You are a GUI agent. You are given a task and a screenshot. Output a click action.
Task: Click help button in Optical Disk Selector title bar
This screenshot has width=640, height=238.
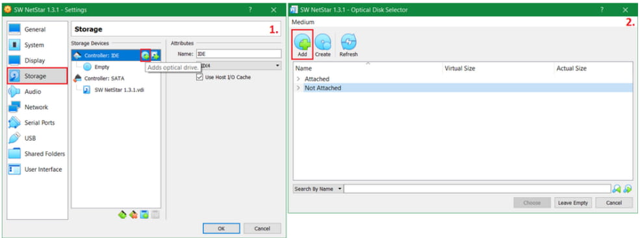602,10
